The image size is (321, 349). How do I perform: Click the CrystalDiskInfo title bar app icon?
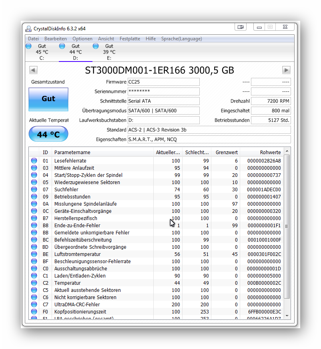point(28,28)
